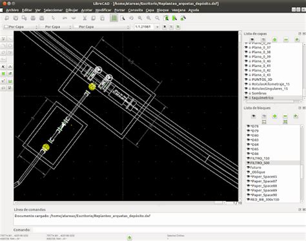Activate the window zoom tool
Screen dimensions: 306x241
click(174, 18)
